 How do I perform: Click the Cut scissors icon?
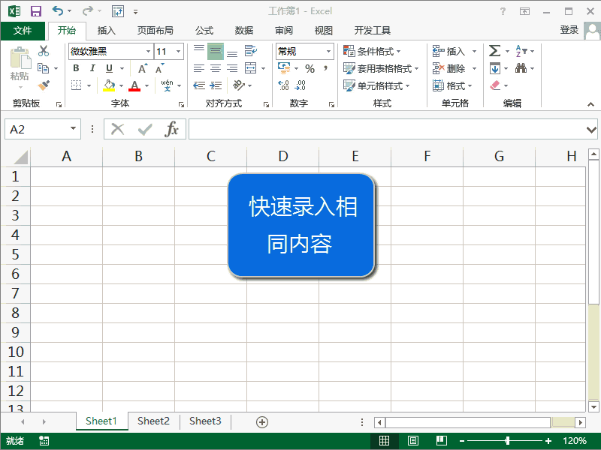pyautogui.click(x=43, y=50)
